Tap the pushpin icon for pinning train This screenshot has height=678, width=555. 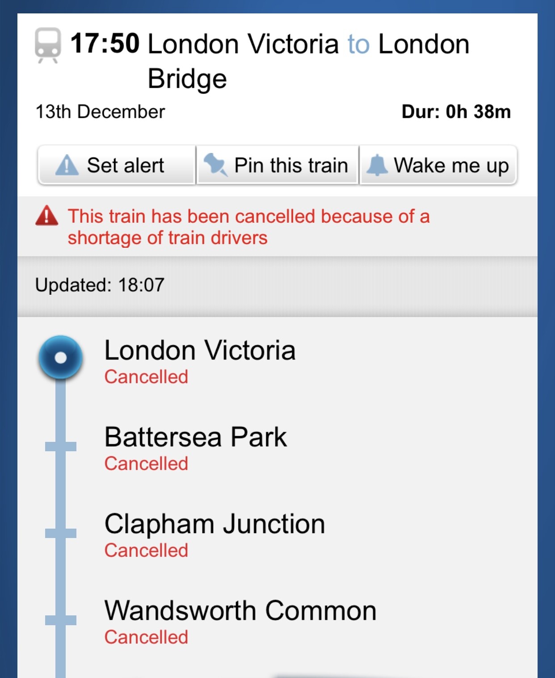coord(215,165)
